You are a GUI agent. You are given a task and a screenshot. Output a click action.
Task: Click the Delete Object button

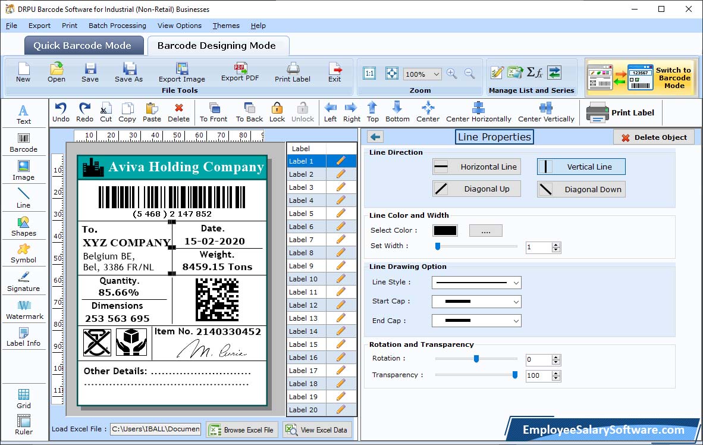(654, 137)
